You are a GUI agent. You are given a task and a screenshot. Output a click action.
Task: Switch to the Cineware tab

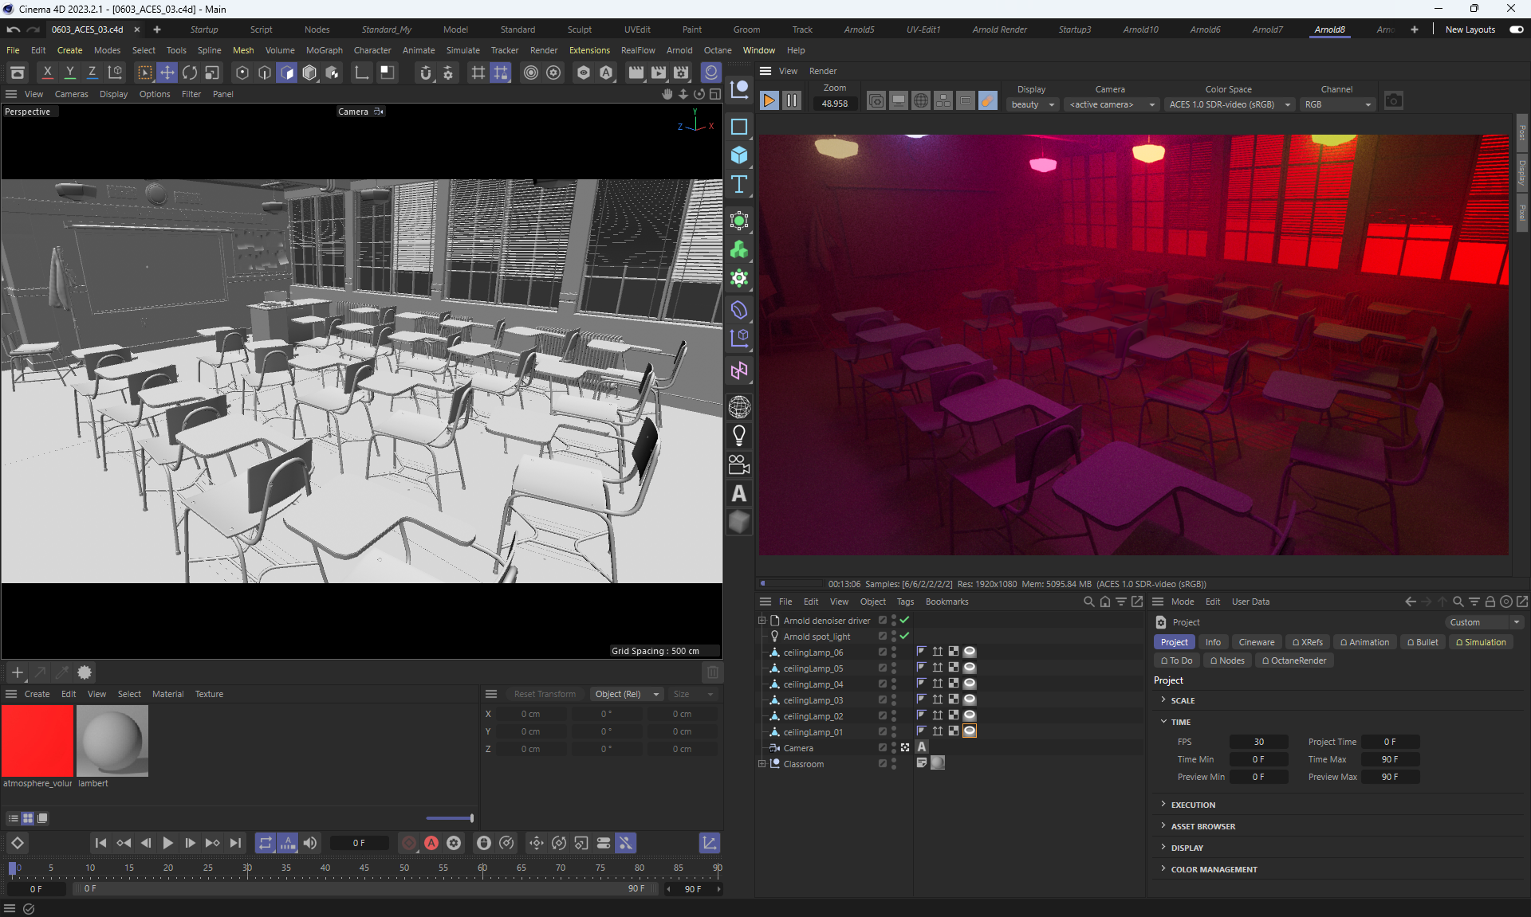tap(1256, 642)
